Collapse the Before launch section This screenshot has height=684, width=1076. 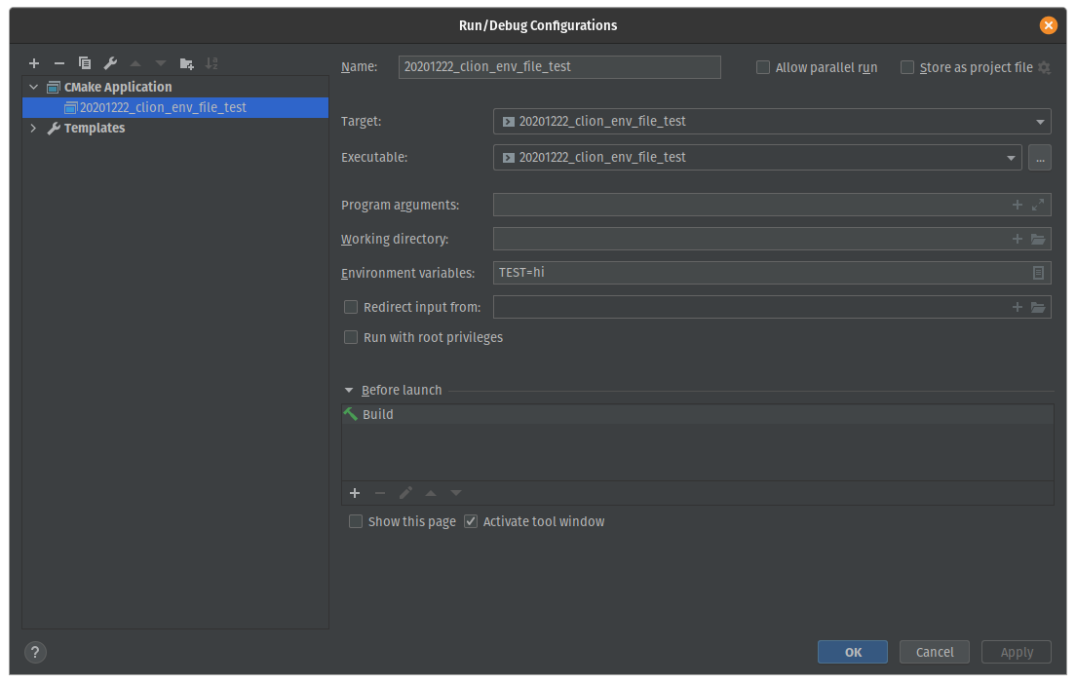(349, 390)
